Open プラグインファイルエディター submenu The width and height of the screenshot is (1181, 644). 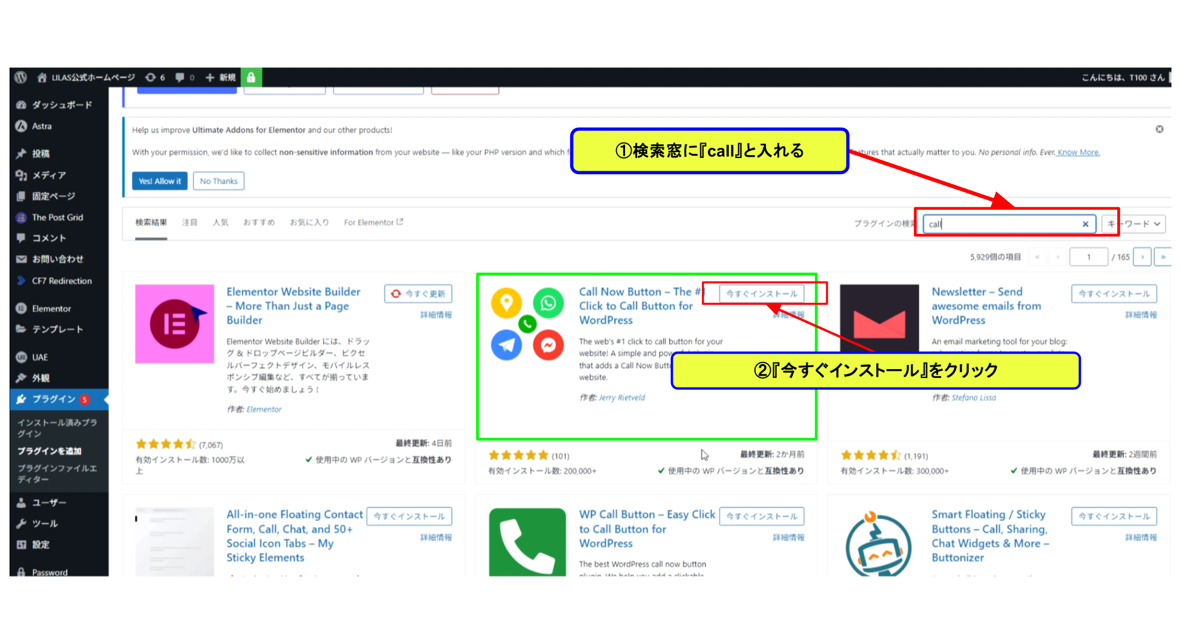click(x=58, y=474)
